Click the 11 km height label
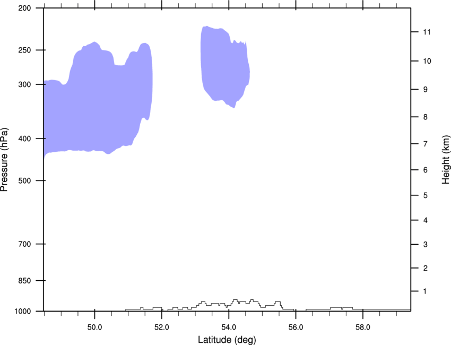 click(427, 32)
